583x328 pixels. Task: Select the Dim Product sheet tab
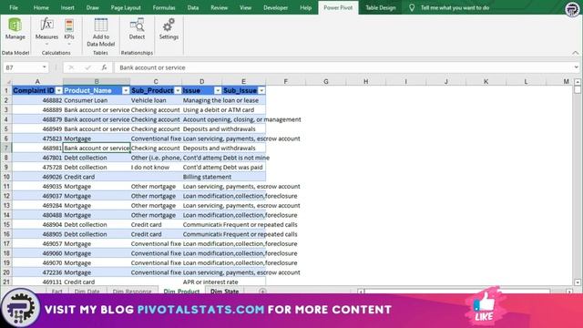(x=181, y=292)
